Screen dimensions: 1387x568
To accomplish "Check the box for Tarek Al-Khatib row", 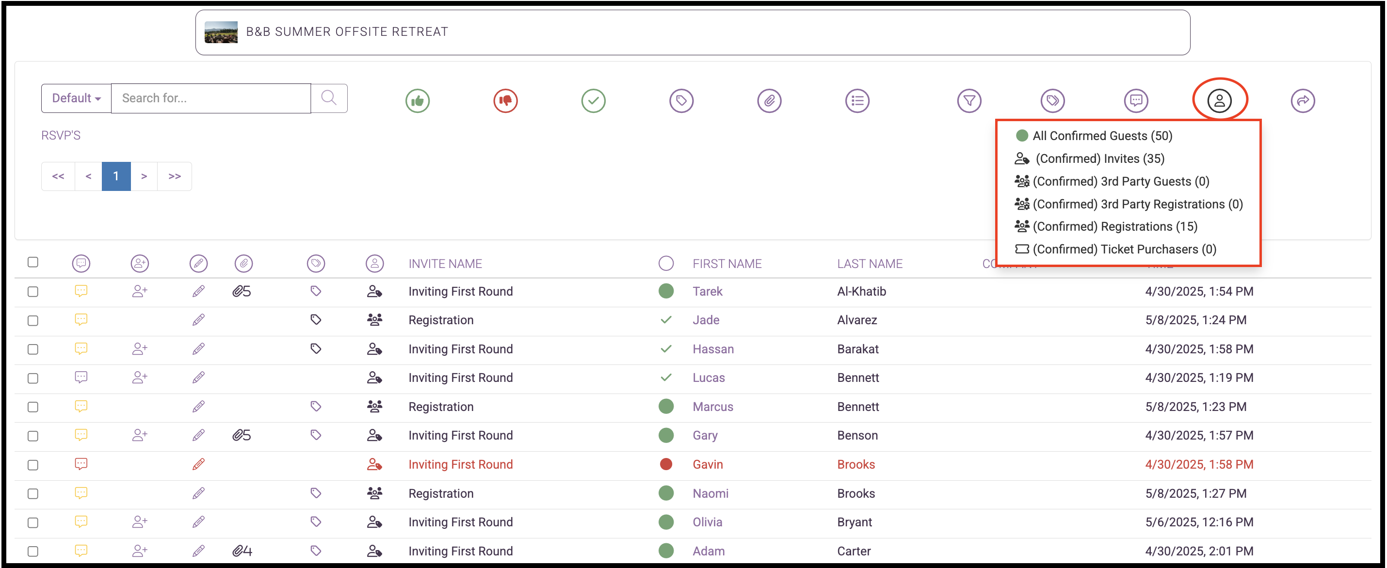I will pyautogui.click(x=33, y=292).
